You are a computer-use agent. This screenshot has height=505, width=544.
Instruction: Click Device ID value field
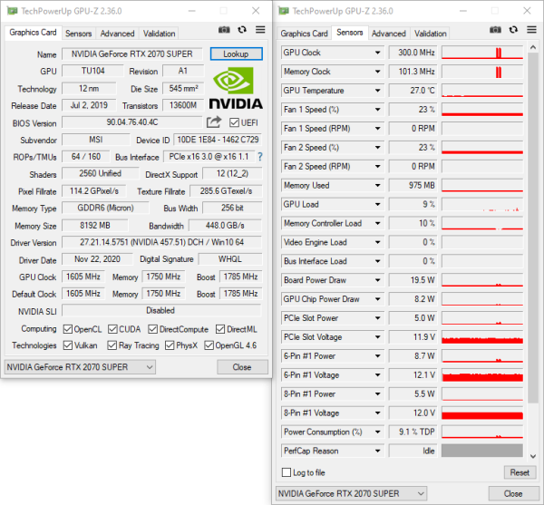click(218, 140)
